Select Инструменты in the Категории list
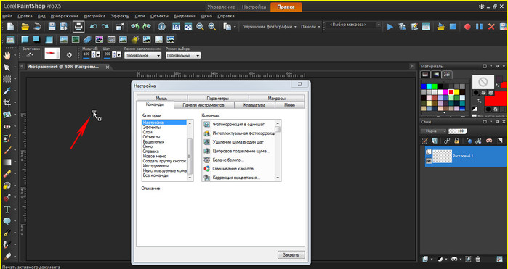Image resolution: width=508 pixels, height=269 pixels. coord(156,166)
